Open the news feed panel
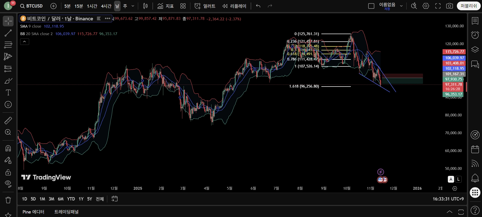This screenshot has width=482, height=217. (x=475, y=164)
